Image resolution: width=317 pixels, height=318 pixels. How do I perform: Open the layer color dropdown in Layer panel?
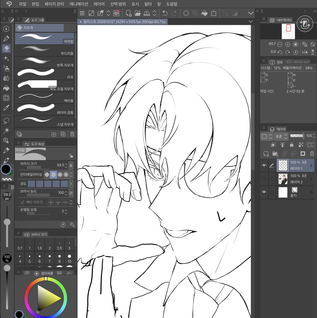tap(267, 136)
